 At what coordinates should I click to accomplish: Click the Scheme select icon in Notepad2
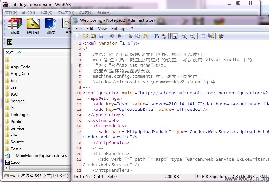point(203,36)
